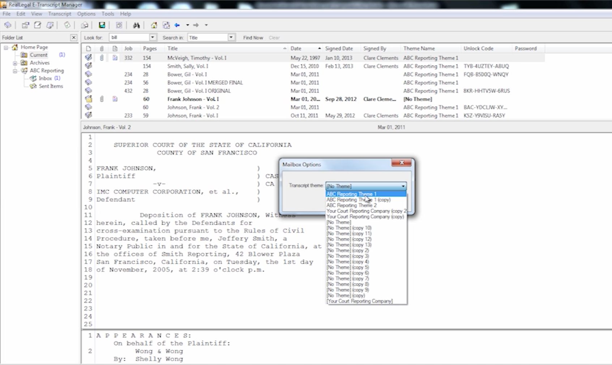Click the home icon in the toolbar
The width and height of the screenshot is (612, 365).
click(x=154, y=25)
